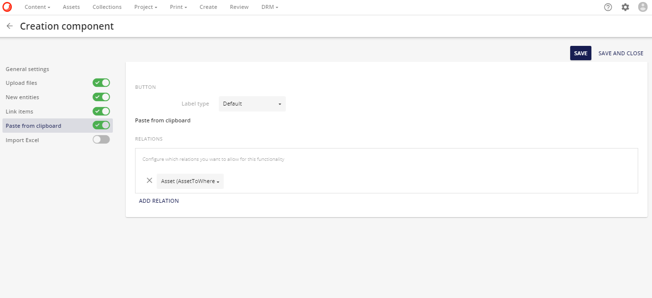Disable the Upload files toggle
This screenshot has height=298, width=652.
pyautogui.click(x=101, y=82)
